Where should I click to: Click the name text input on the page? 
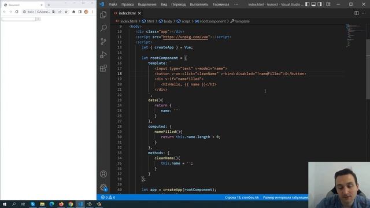click(x=18, y=19)
